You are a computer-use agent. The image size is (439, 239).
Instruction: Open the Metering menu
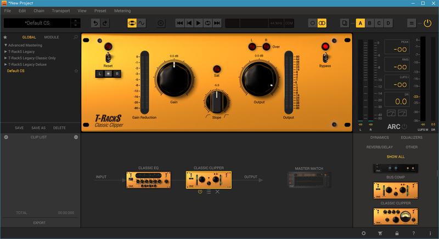122,10
